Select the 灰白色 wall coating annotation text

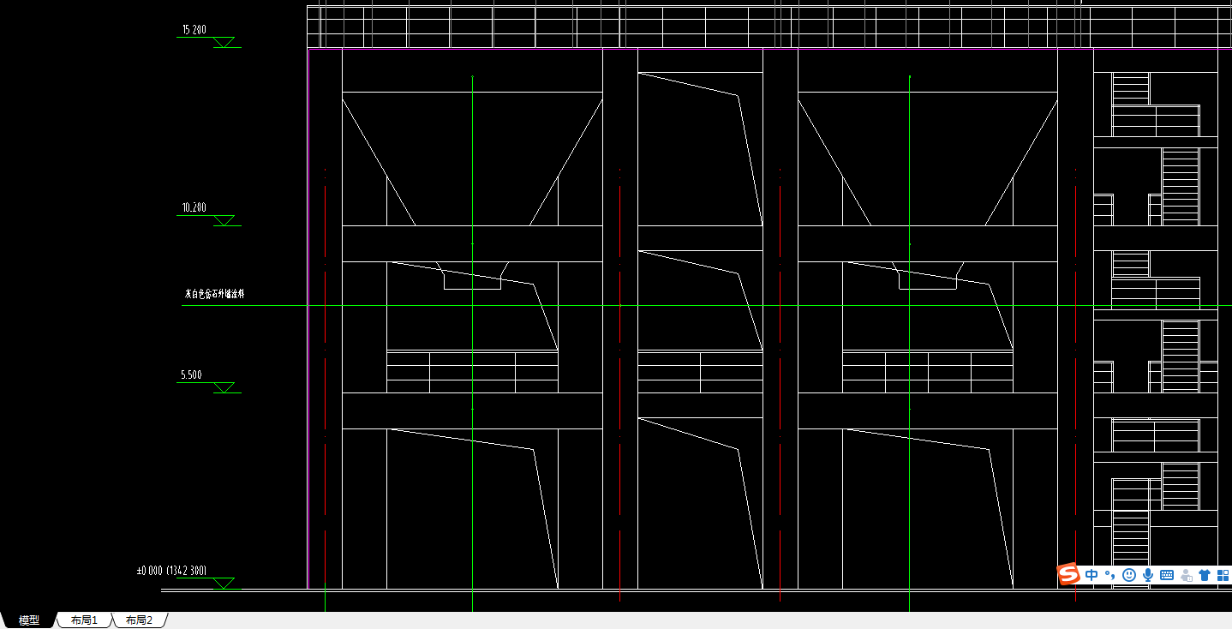pyautogui.click(x=215, y=293)
